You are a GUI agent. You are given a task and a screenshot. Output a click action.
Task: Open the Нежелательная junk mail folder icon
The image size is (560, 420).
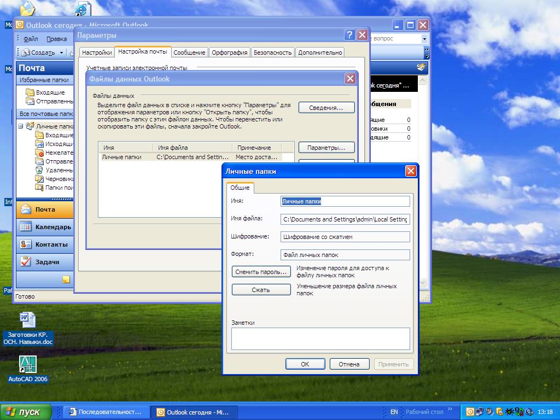pyautogui.click(x=39, y=153)
